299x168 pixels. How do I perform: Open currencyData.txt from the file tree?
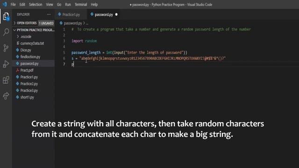pyautogui.click(x=32, y=43)
